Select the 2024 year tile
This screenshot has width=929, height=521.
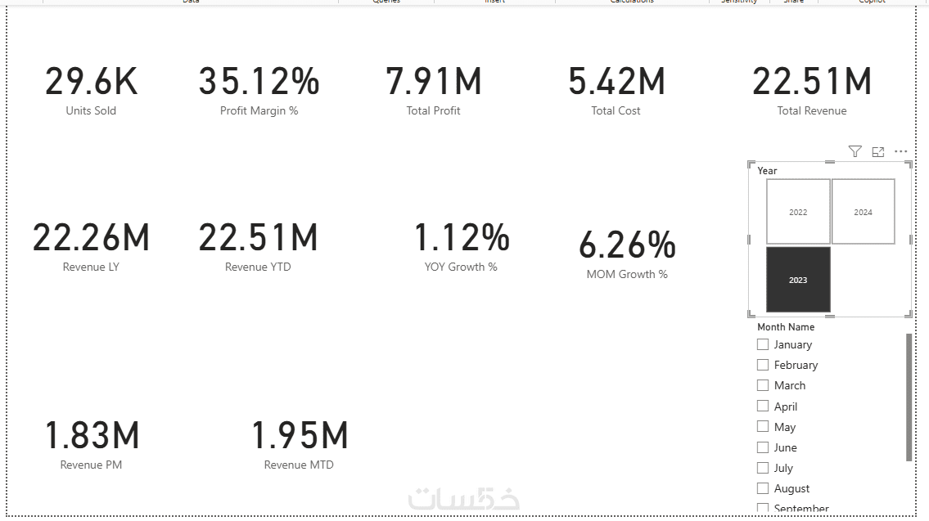pyautogui.click(x=863, y=212)
